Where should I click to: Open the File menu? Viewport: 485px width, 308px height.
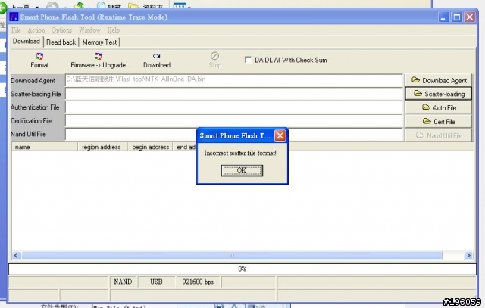click(16, 30)
